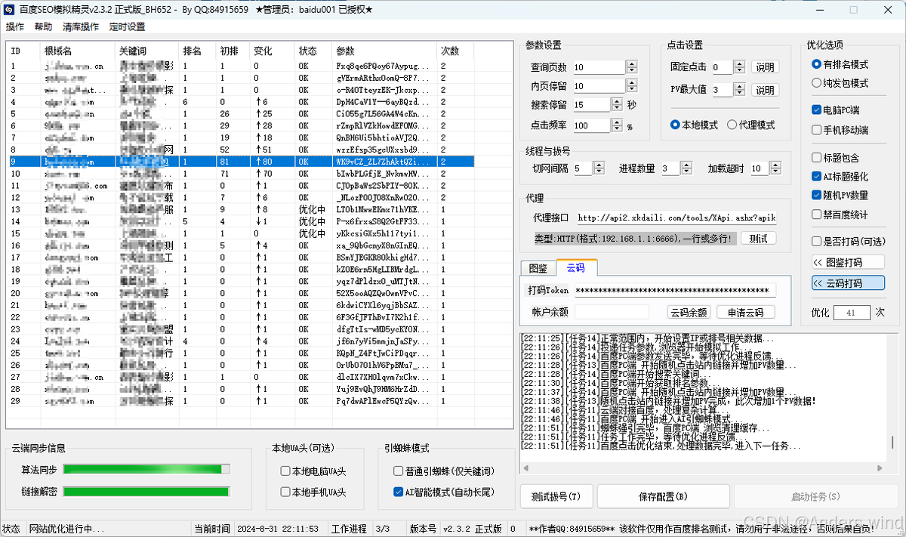The width and height of the screenshot is (906, 537).
Task: Choose the 纯发包模式 optimization mode
Action: click(x=816, y=83)
